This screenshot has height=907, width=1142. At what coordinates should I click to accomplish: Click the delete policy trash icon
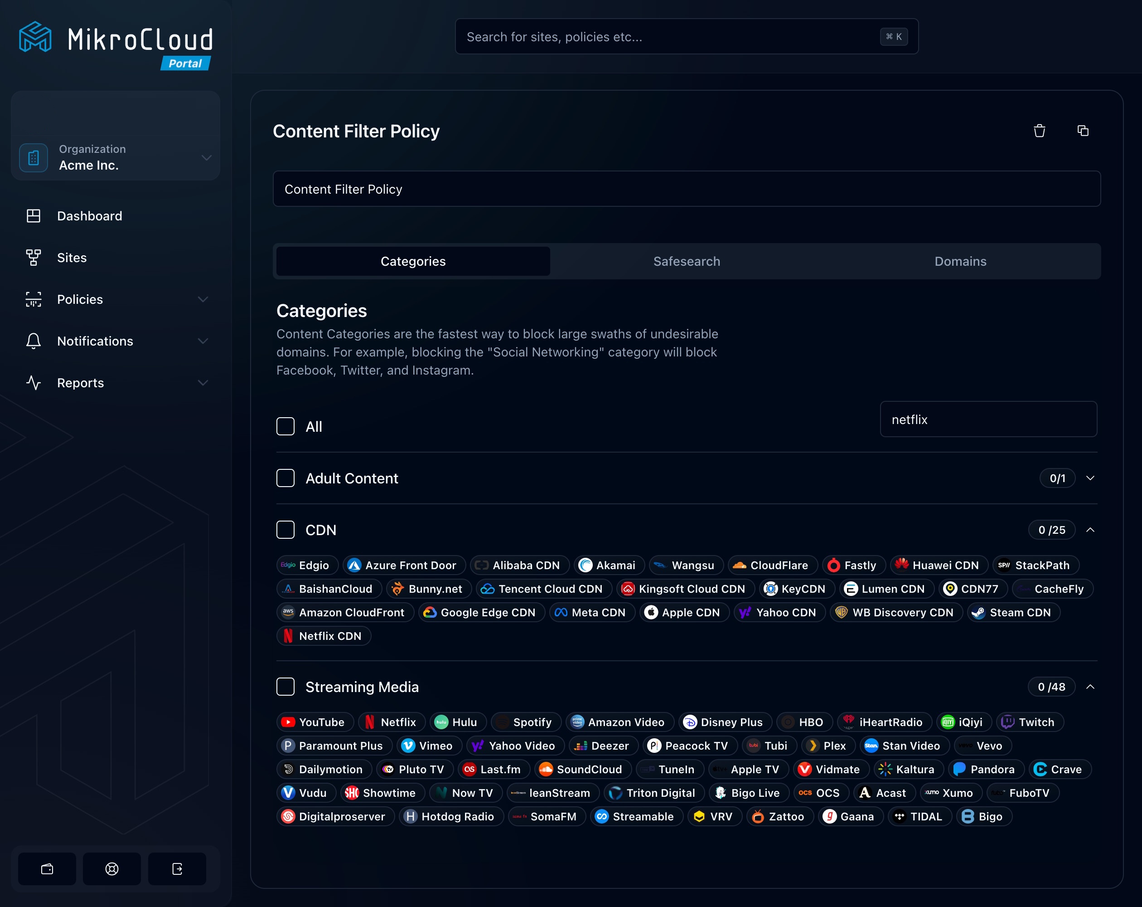[x=1039, y=131]
